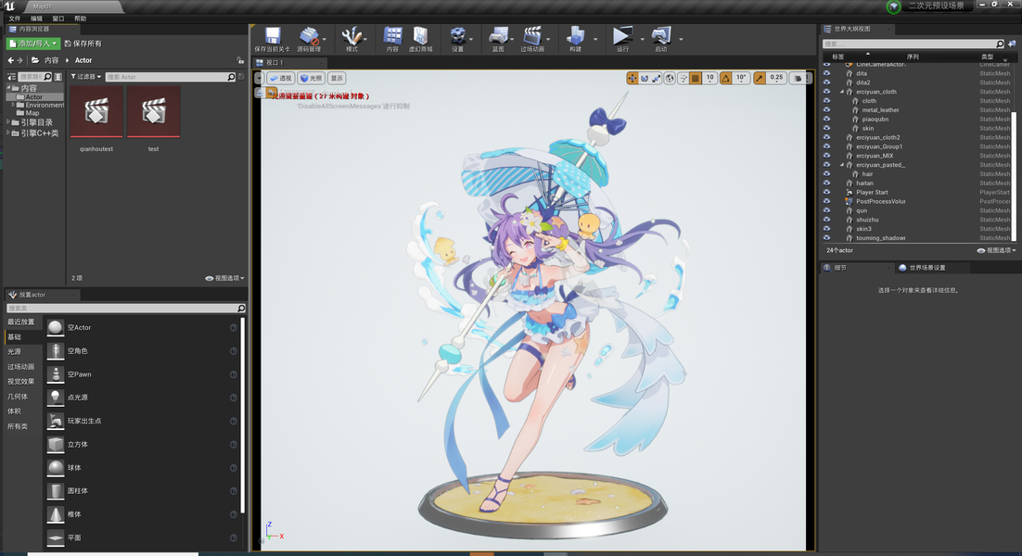The height and width of the screenshot is (556, 1022).
Task: Click the World Outliner search field
Action: (x=913, y=44)
